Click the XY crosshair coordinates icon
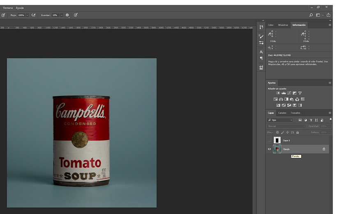Image resolution: width=337 pixels, height=214 pixels. point(269,48)
